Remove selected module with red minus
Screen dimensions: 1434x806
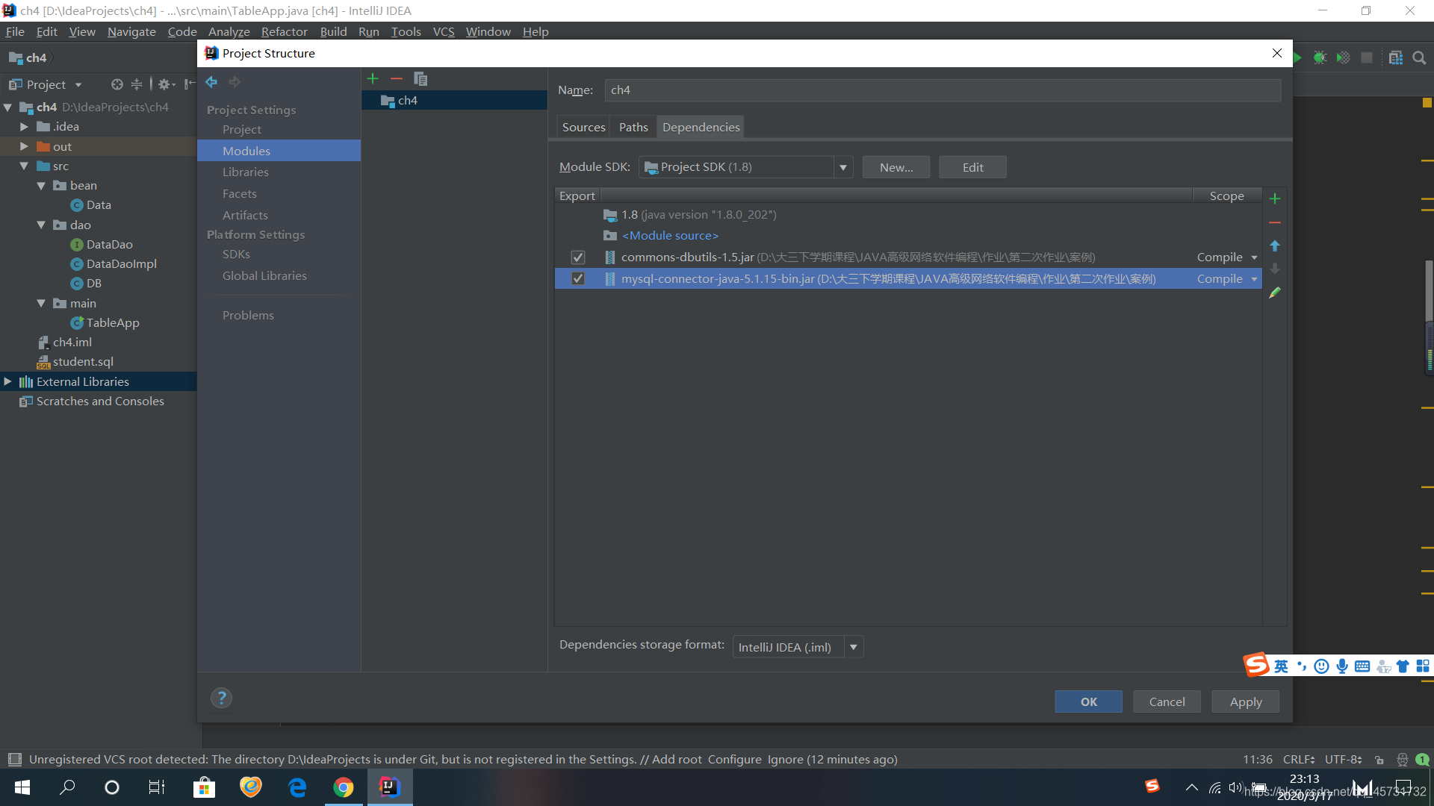pos(397,78)
